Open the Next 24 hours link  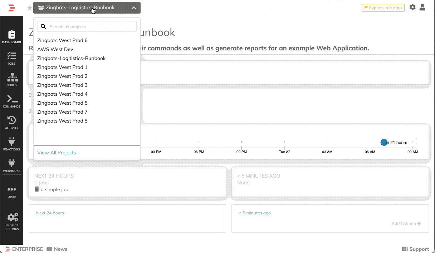pos(50,213)
